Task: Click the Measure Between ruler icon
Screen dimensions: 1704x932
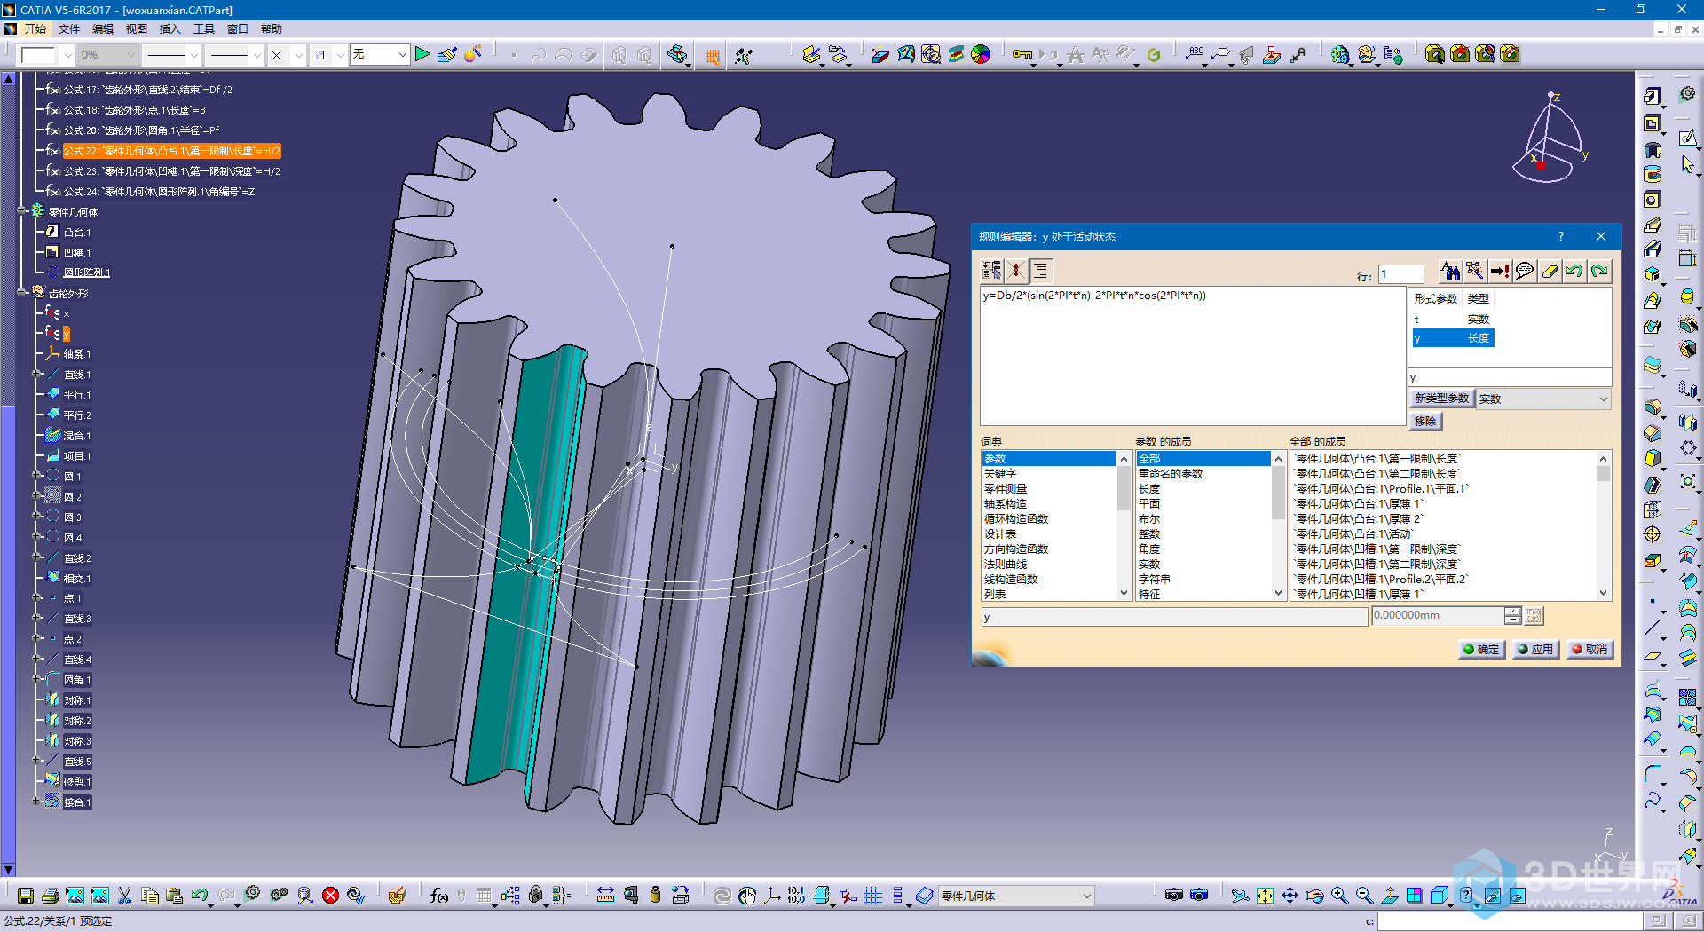Action: (x=606, y=896)
